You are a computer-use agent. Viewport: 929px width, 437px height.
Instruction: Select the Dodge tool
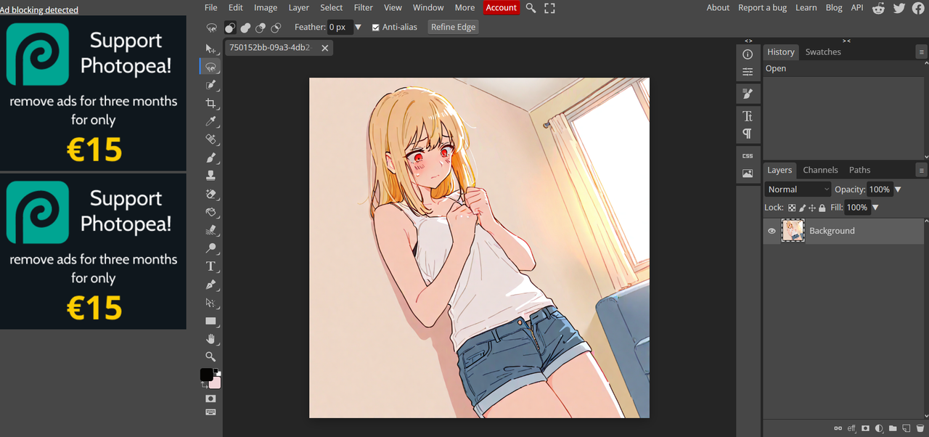click(210, 248)
